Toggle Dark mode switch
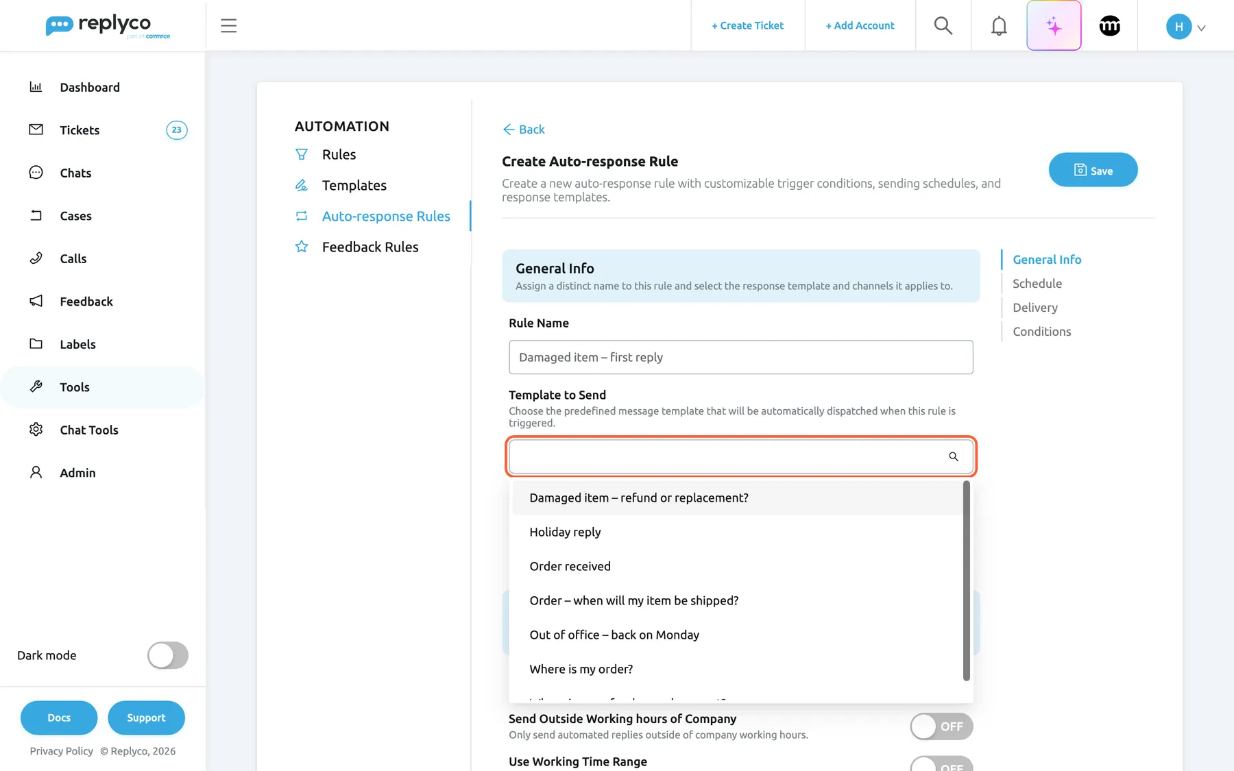 tap(168, 655)
